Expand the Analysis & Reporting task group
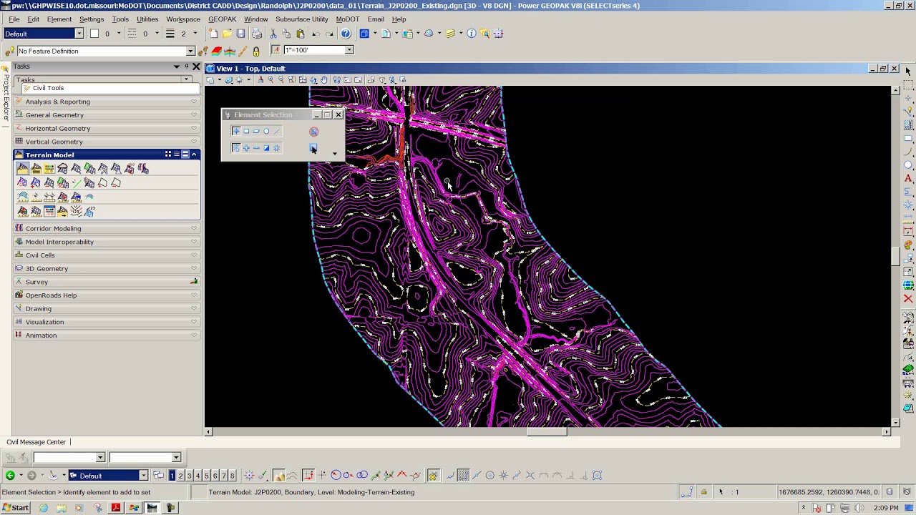916x515 pixels. click(x=107, y=102)
